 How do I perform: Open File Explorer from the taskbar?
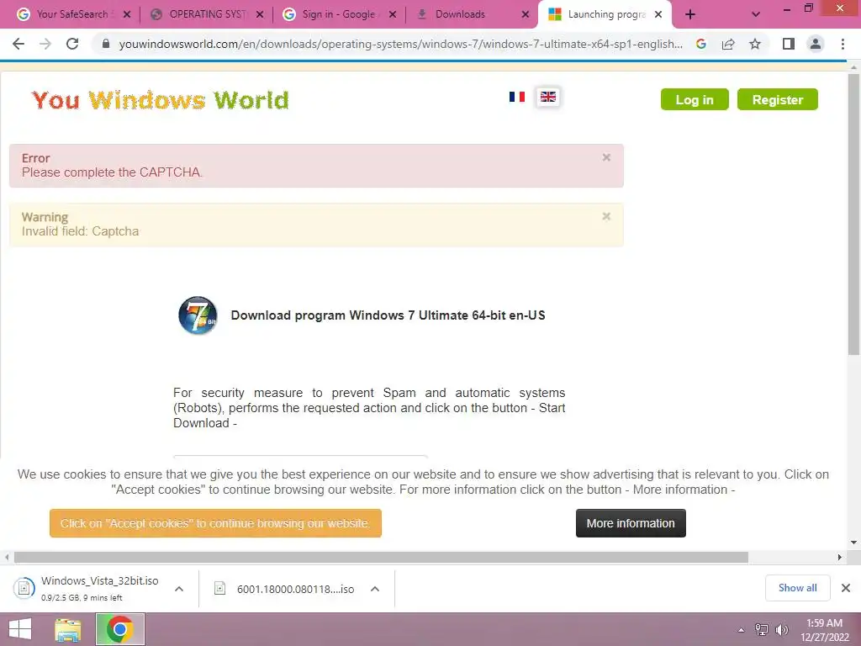click(x=68, y=629)
